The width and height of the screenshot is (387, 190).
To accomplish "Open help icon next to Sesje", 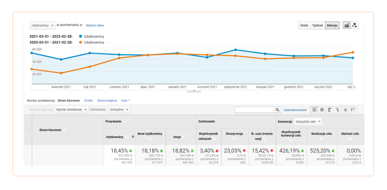I will tap(184, 137).
